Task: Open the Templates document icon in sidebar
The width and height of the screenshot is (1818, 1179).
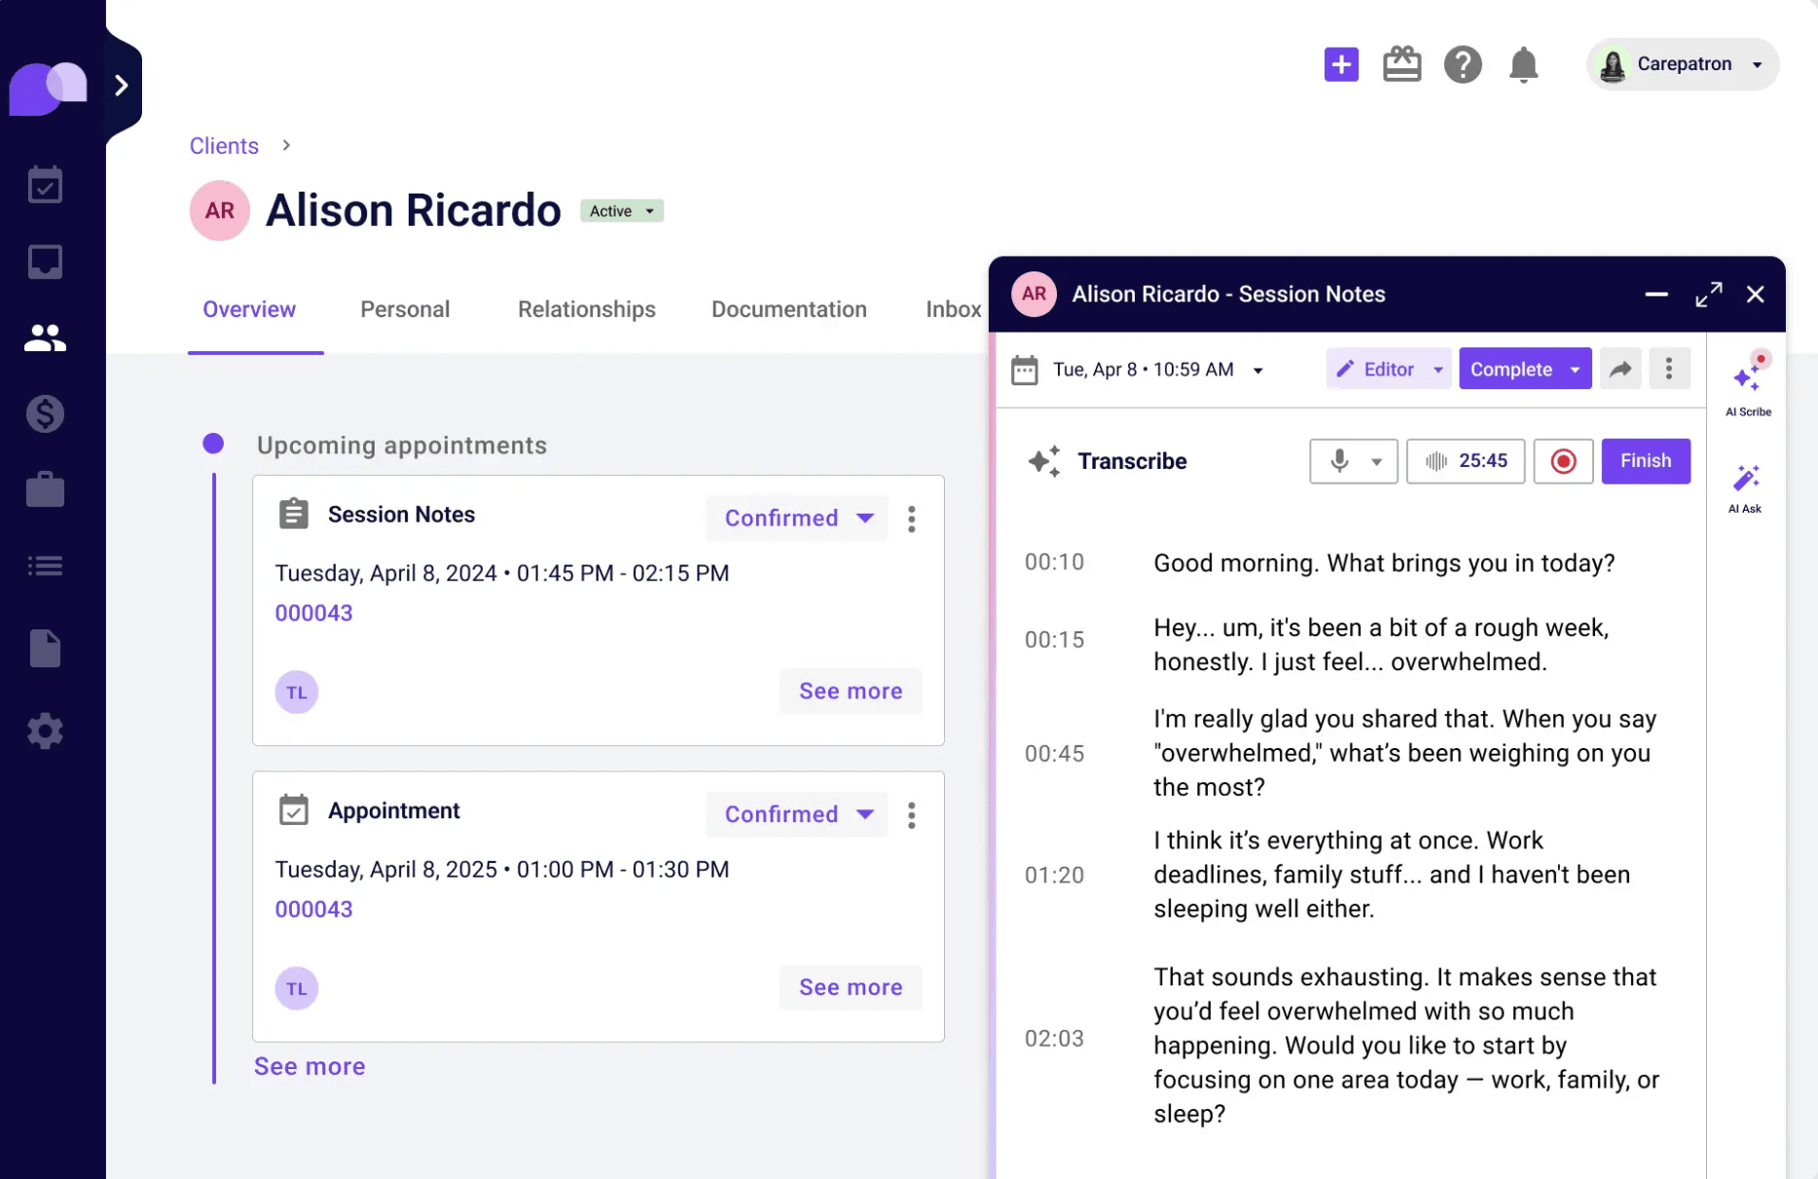Action: [x=45, y=648]
